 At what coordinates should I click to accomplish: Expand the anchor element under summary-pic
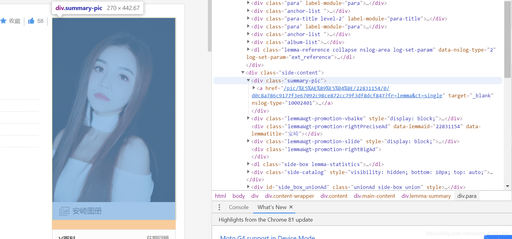[x=254, y=88]
